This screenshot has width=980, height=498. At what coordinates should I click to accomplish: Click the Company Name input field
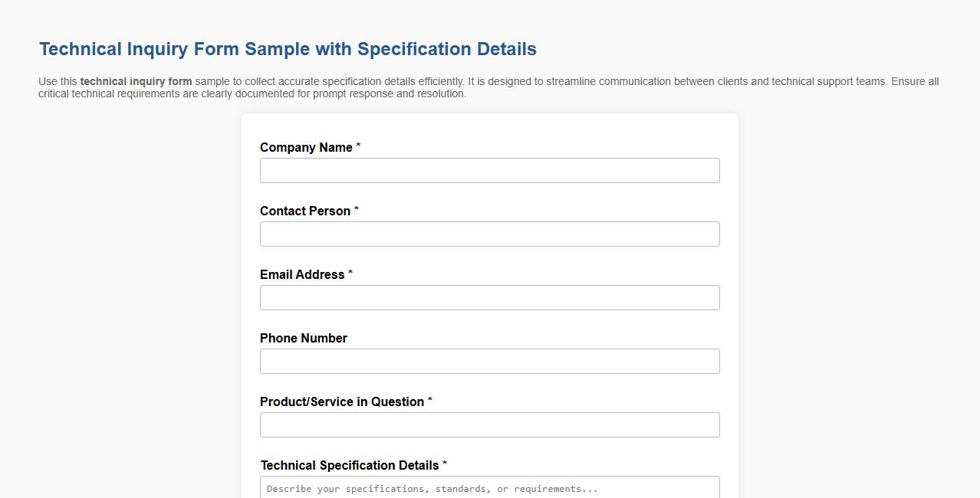[x=489, y=170]
